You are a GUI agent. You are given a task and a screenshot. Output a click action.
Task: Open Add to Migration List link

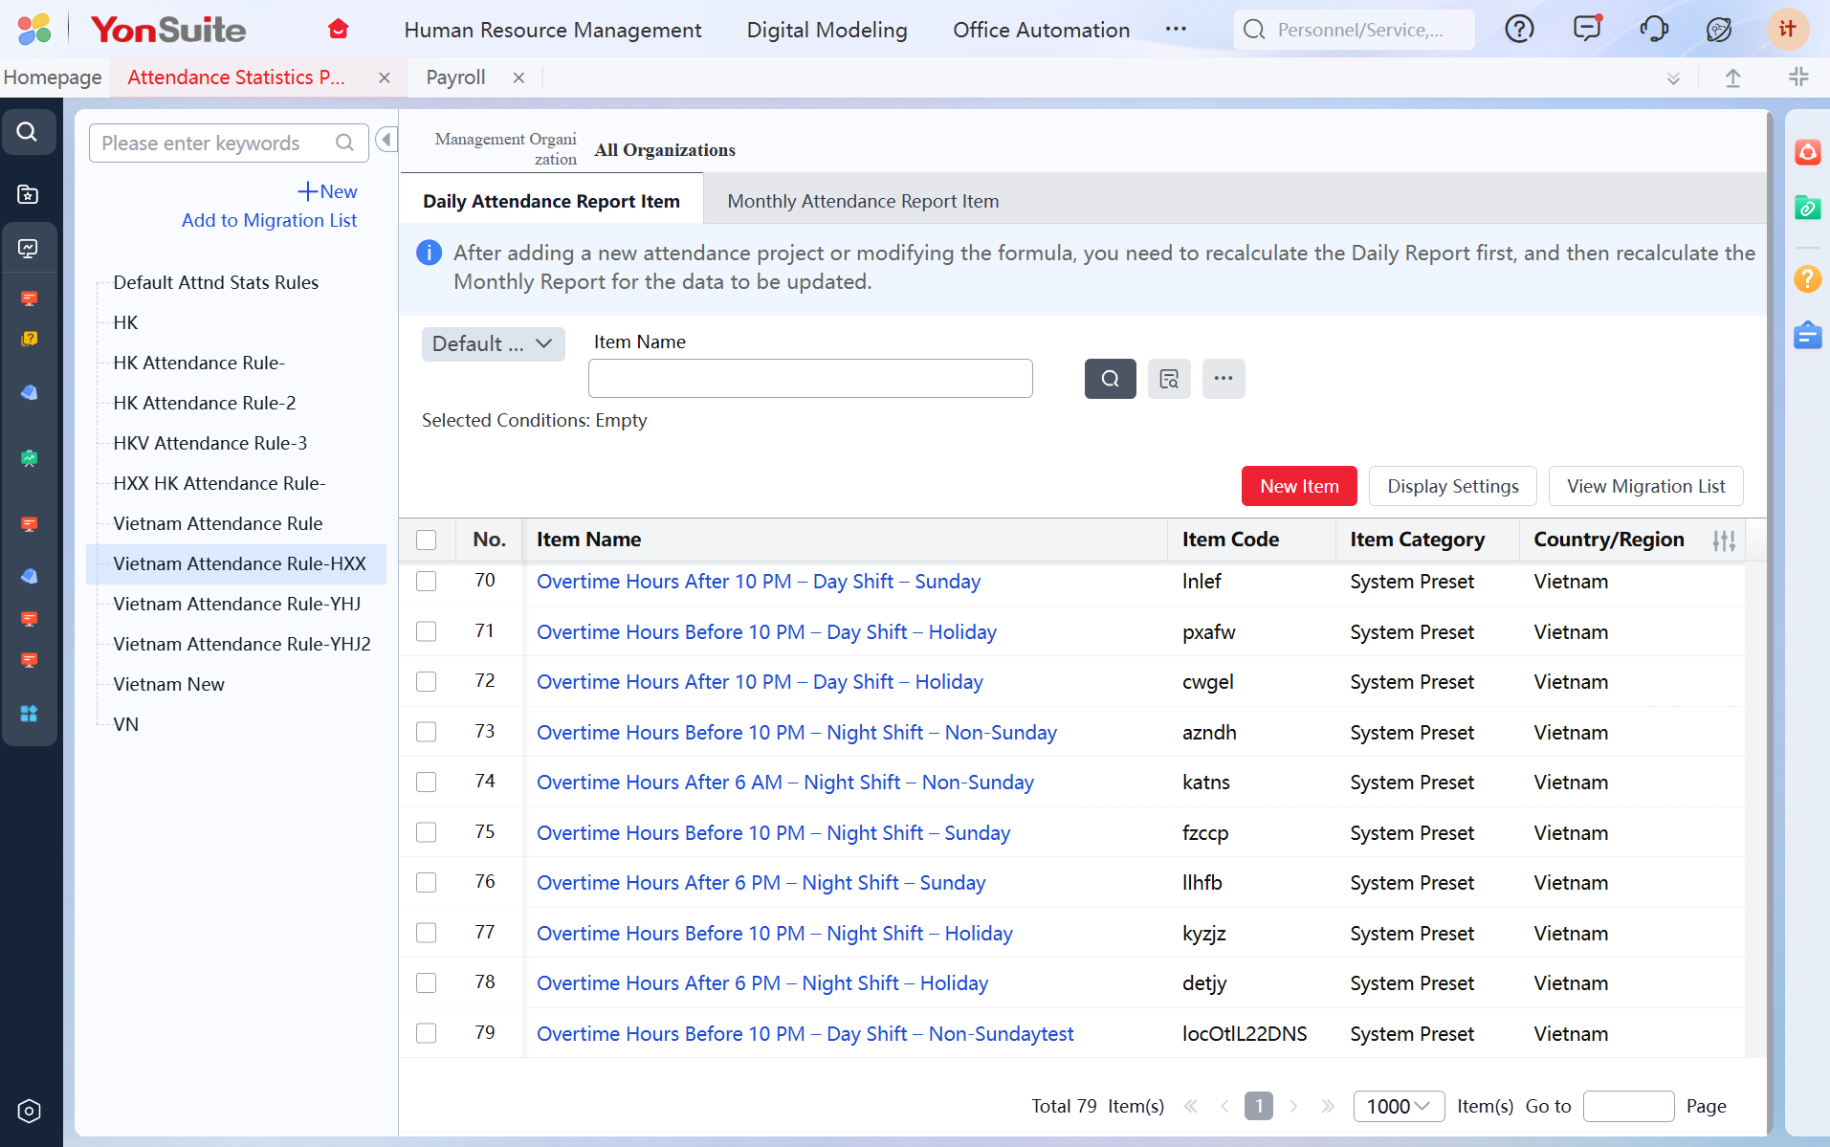click(x=269, y=221)
